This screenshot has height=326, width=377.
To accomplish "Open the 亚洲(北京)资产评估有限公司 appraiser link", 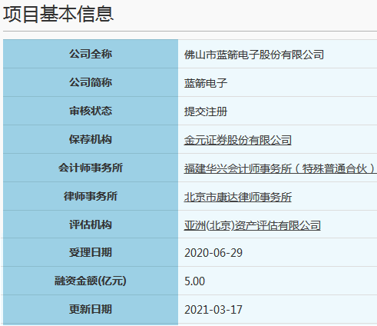I will click(x=252, y=225).
